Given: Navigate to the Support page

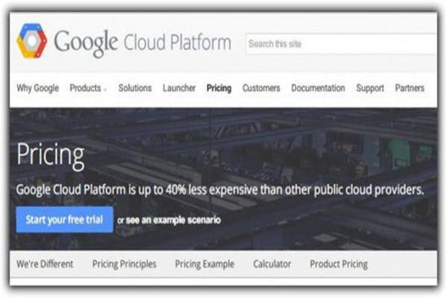Looking at the screenshot, I should (370, 88).
